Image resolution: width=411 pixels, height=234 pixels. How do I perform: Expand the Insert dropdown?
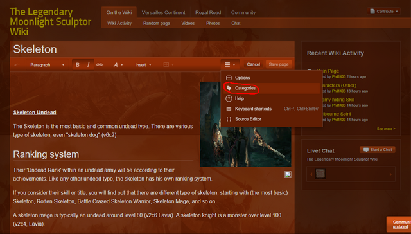click(143, 65)
